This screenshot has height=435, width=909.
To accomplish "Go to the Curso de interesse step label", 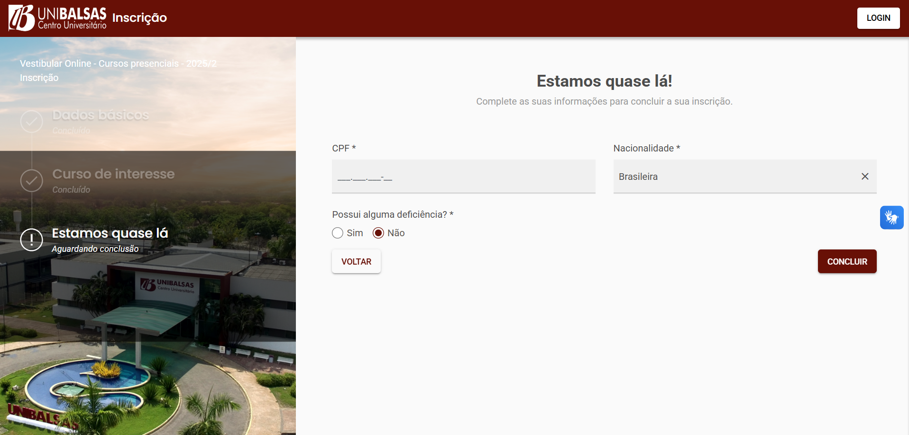I will (x=113, y=174).
